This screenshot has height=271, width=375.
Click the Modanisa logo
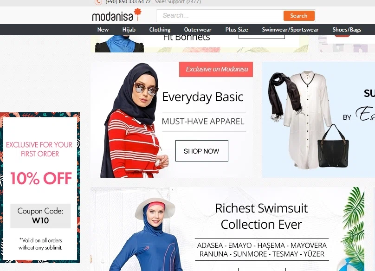116,15
